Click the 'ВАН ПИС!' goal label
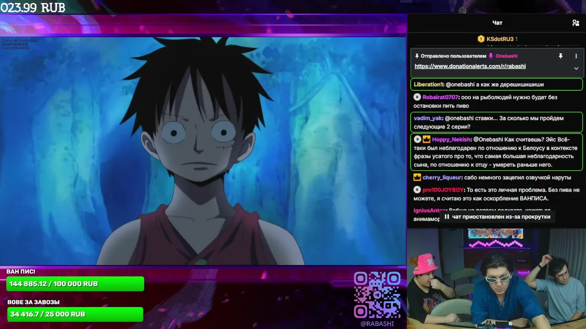Viewport: 586px width, 329px height. [x=21, y=272]
